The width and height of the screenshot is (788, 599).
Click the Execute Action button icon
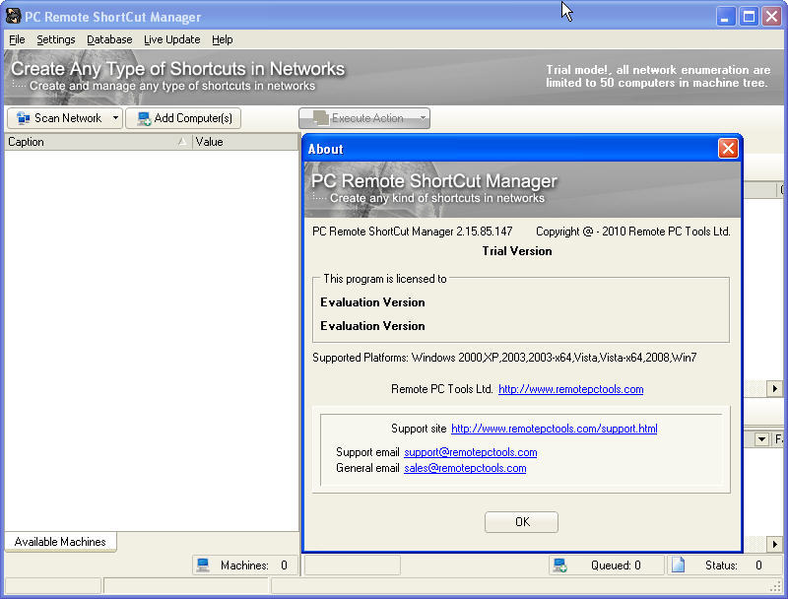[x=321, y=118]
